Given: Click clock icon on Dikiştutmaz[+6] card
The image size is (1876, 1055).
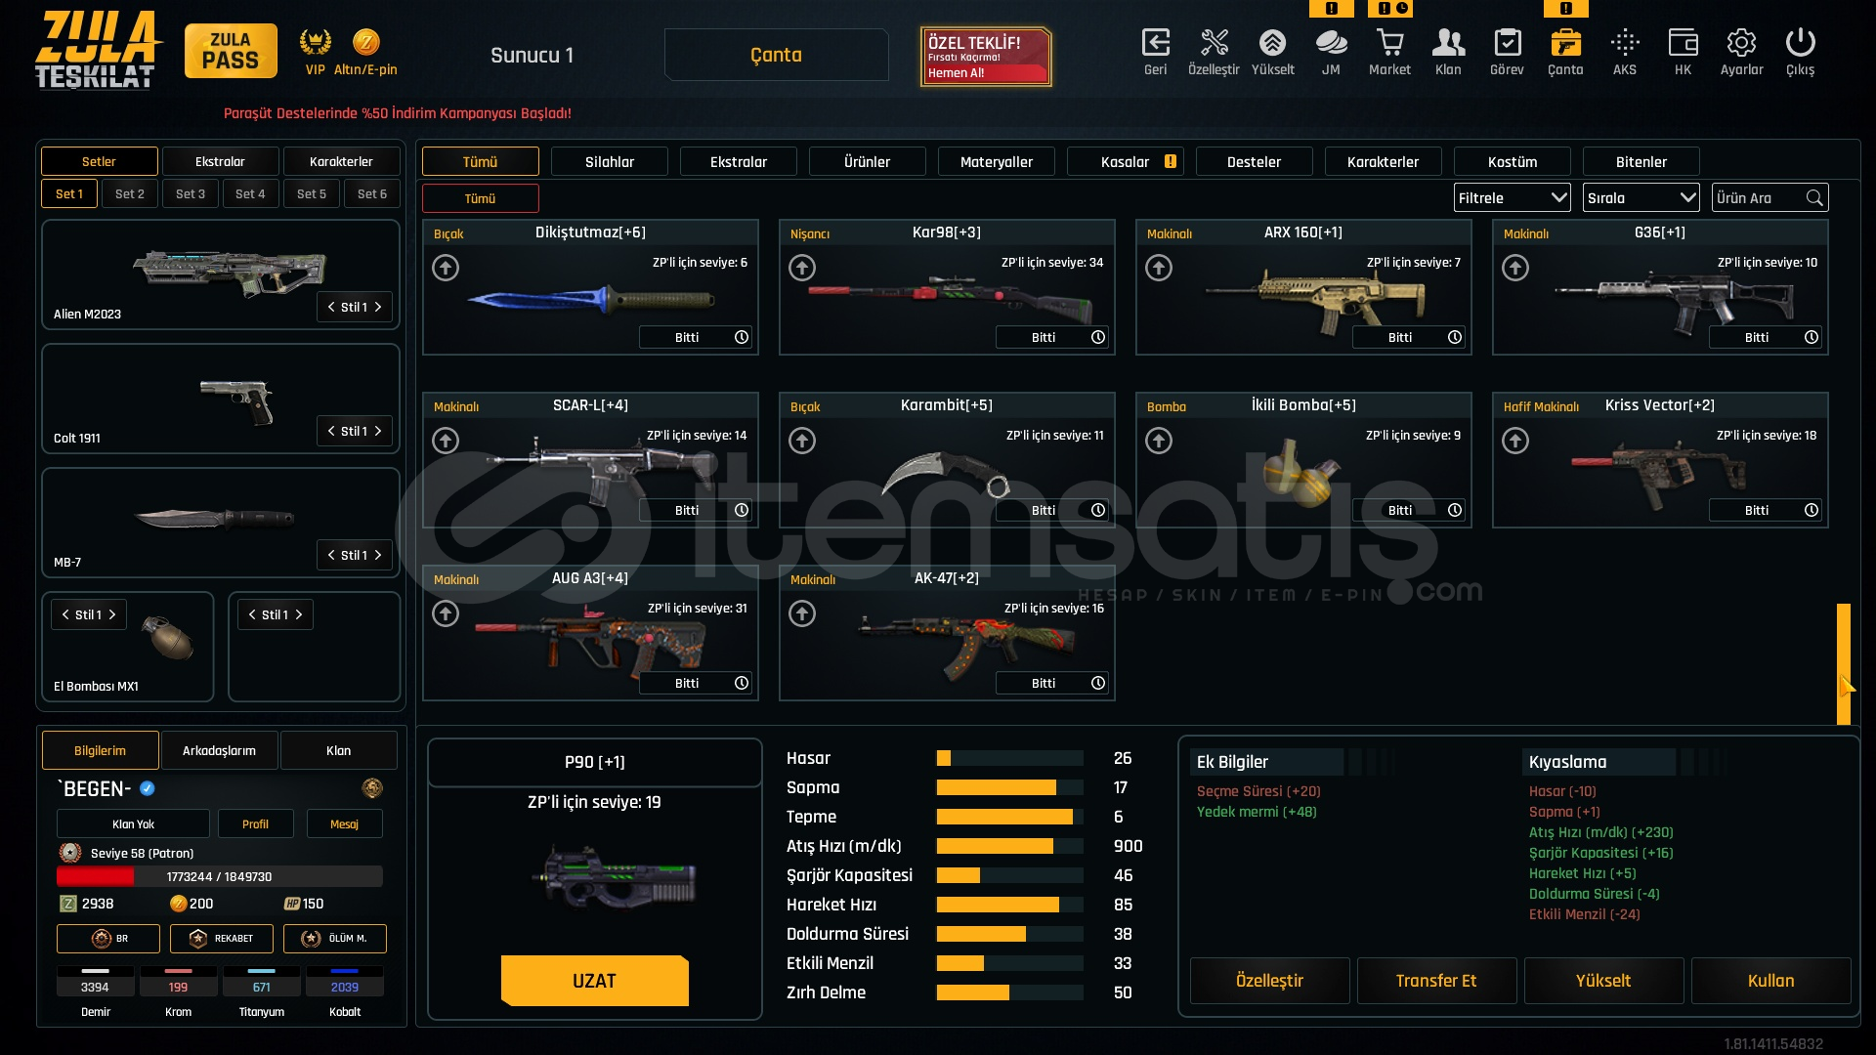Looking at the screenshot, I should click(742, 337).
